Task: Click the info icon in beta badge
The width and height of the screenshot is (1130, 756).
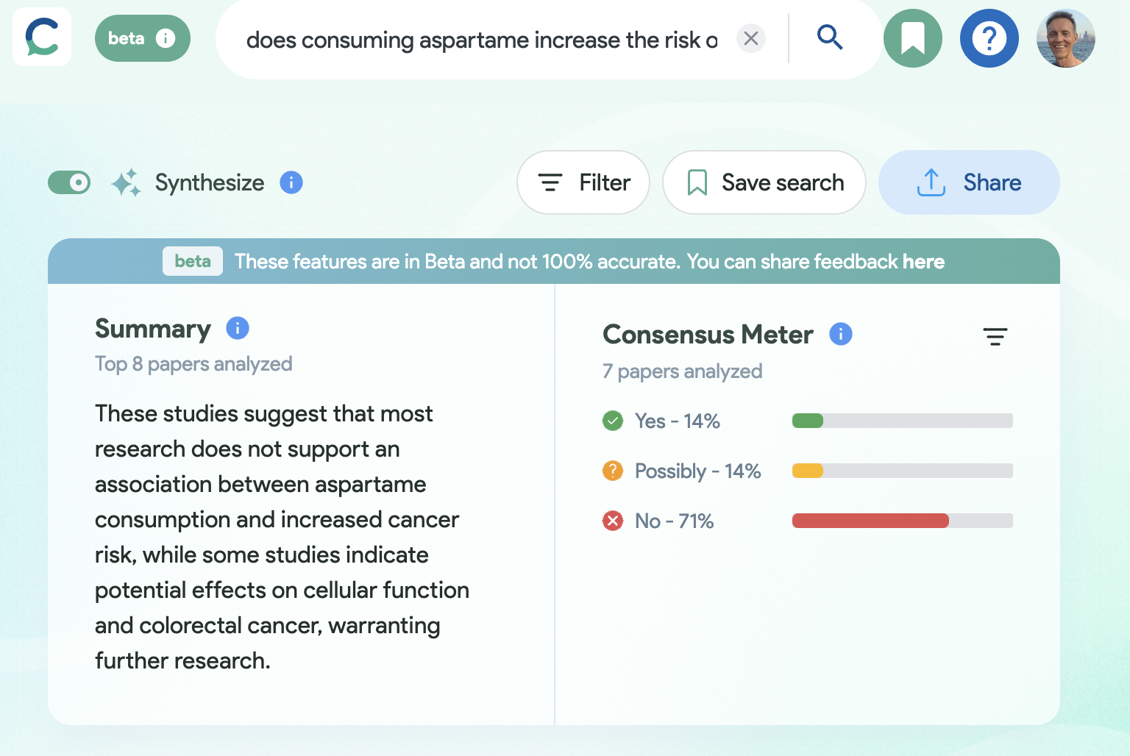Action: pos(166,38)
